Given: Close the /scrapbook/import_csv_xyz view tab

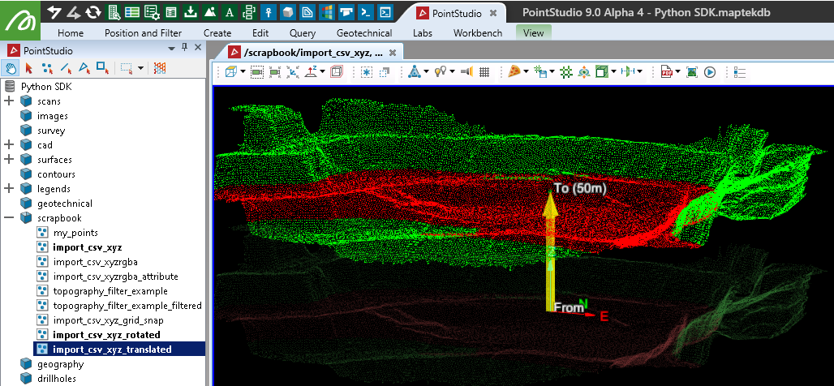Looking at the screenshot, I should [393, 53].
